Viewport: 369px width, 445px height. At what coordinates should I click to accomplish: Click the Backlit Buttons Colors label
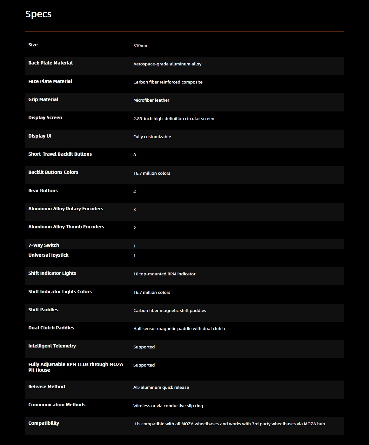tap(53, 172)
